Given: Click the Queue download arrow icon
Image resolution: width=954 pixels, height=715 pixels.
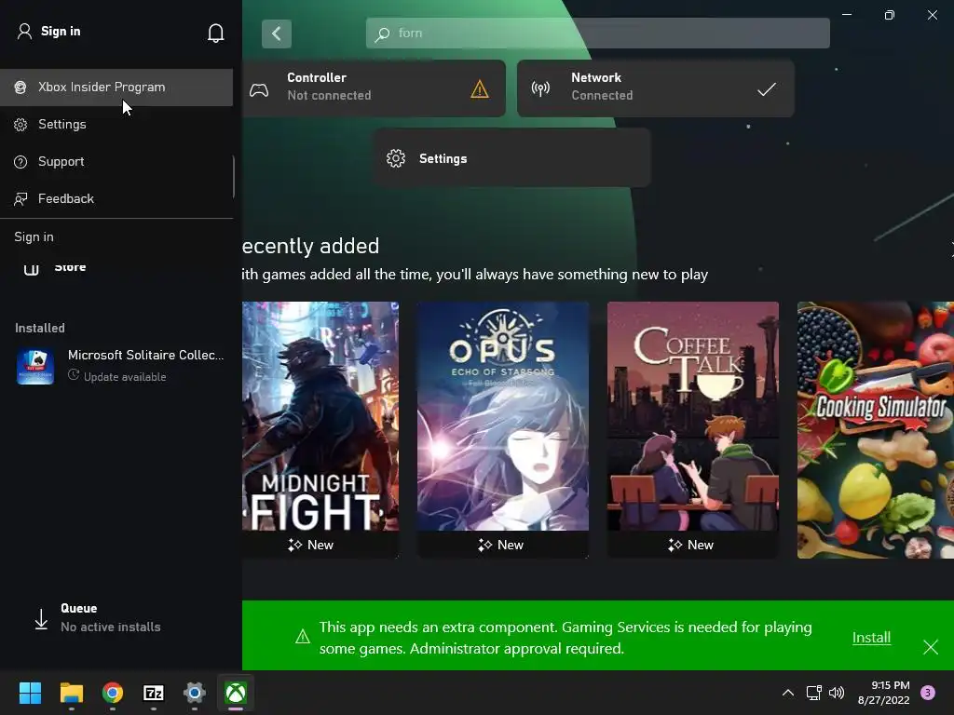Looking at the screenshot, I should [x=41, y=619].
